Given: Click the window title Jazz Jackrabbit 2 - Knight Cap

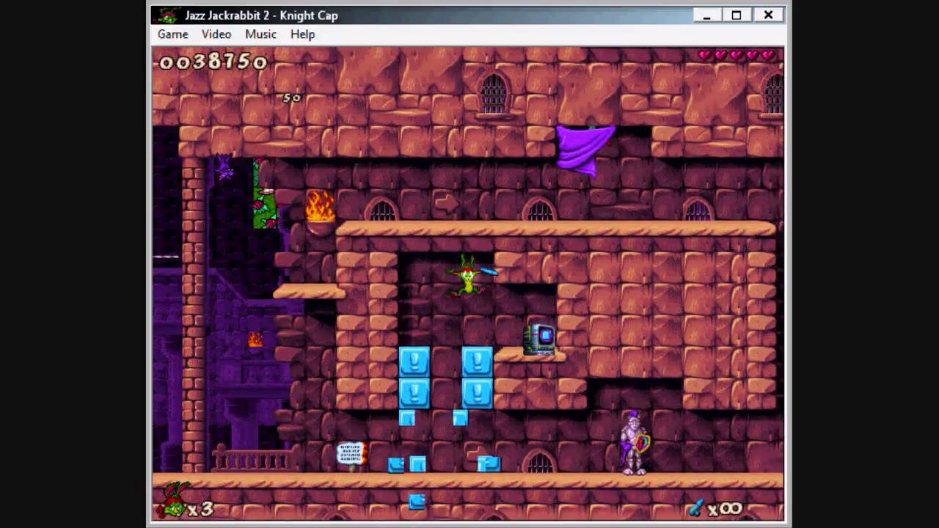Looking at the screenshot, I should point(262,15).
